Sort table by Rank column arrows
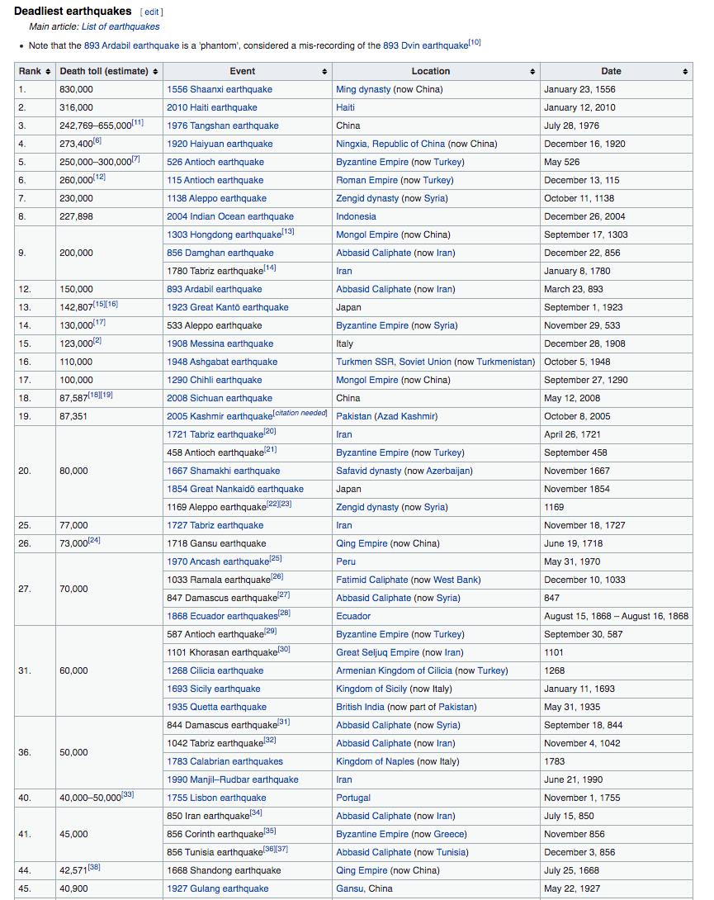 tap(48, 72)
